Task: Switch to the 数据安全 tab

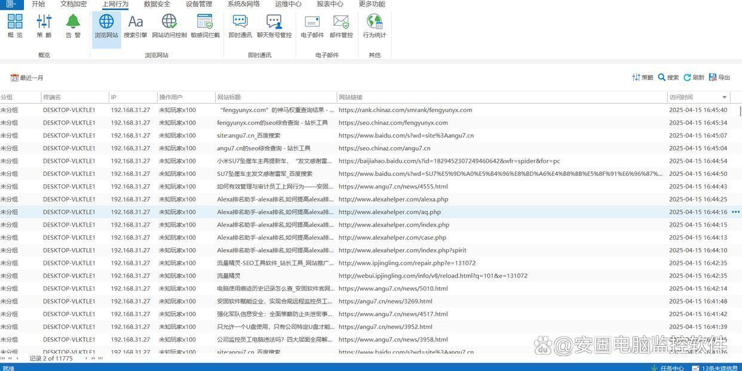Action: [x=157, y=4]
